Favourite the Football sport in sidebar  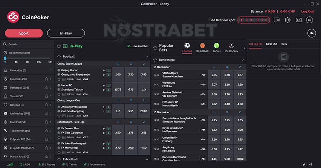click(46, 79)
